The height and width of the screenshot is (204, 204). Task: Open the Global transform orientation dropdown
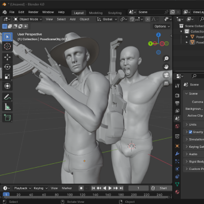point(107,19)
